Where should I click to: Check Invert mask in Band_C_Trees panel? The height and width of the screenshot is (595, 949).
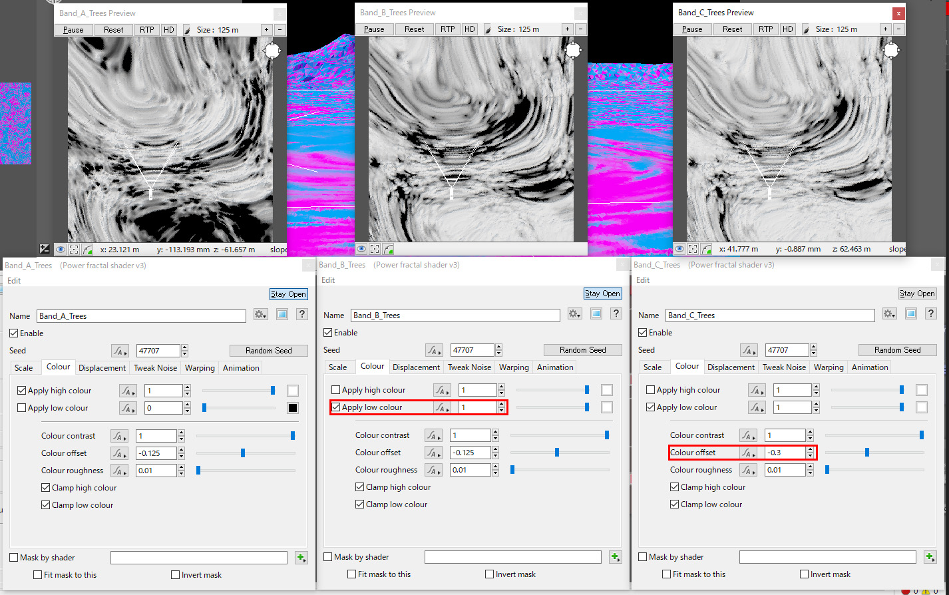pos(804,574)
